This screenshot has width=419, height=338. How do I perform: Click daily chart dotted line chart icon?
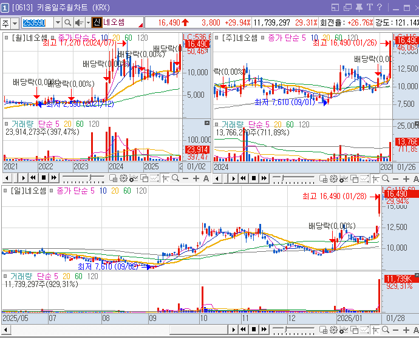(364, 330)
